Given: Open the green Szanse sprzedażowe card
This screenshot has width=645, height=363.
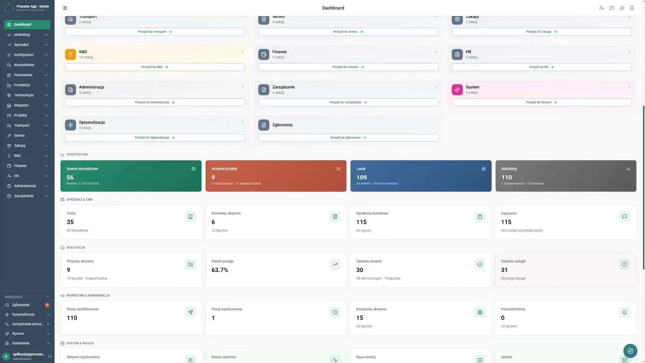Looking at the screenshot, I should 131,176.
